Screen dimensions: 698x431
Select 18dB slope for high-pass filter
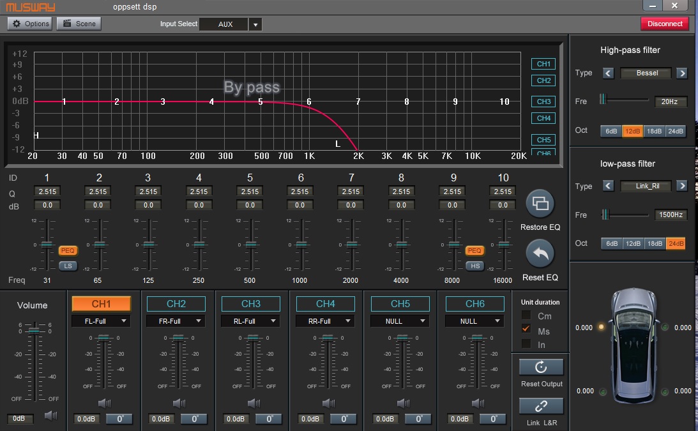[654, 131]
